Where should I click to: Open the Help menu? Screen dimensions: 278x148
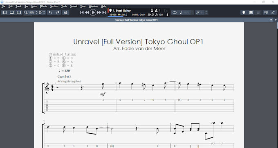pyautogui.click(x=103, y=7)
